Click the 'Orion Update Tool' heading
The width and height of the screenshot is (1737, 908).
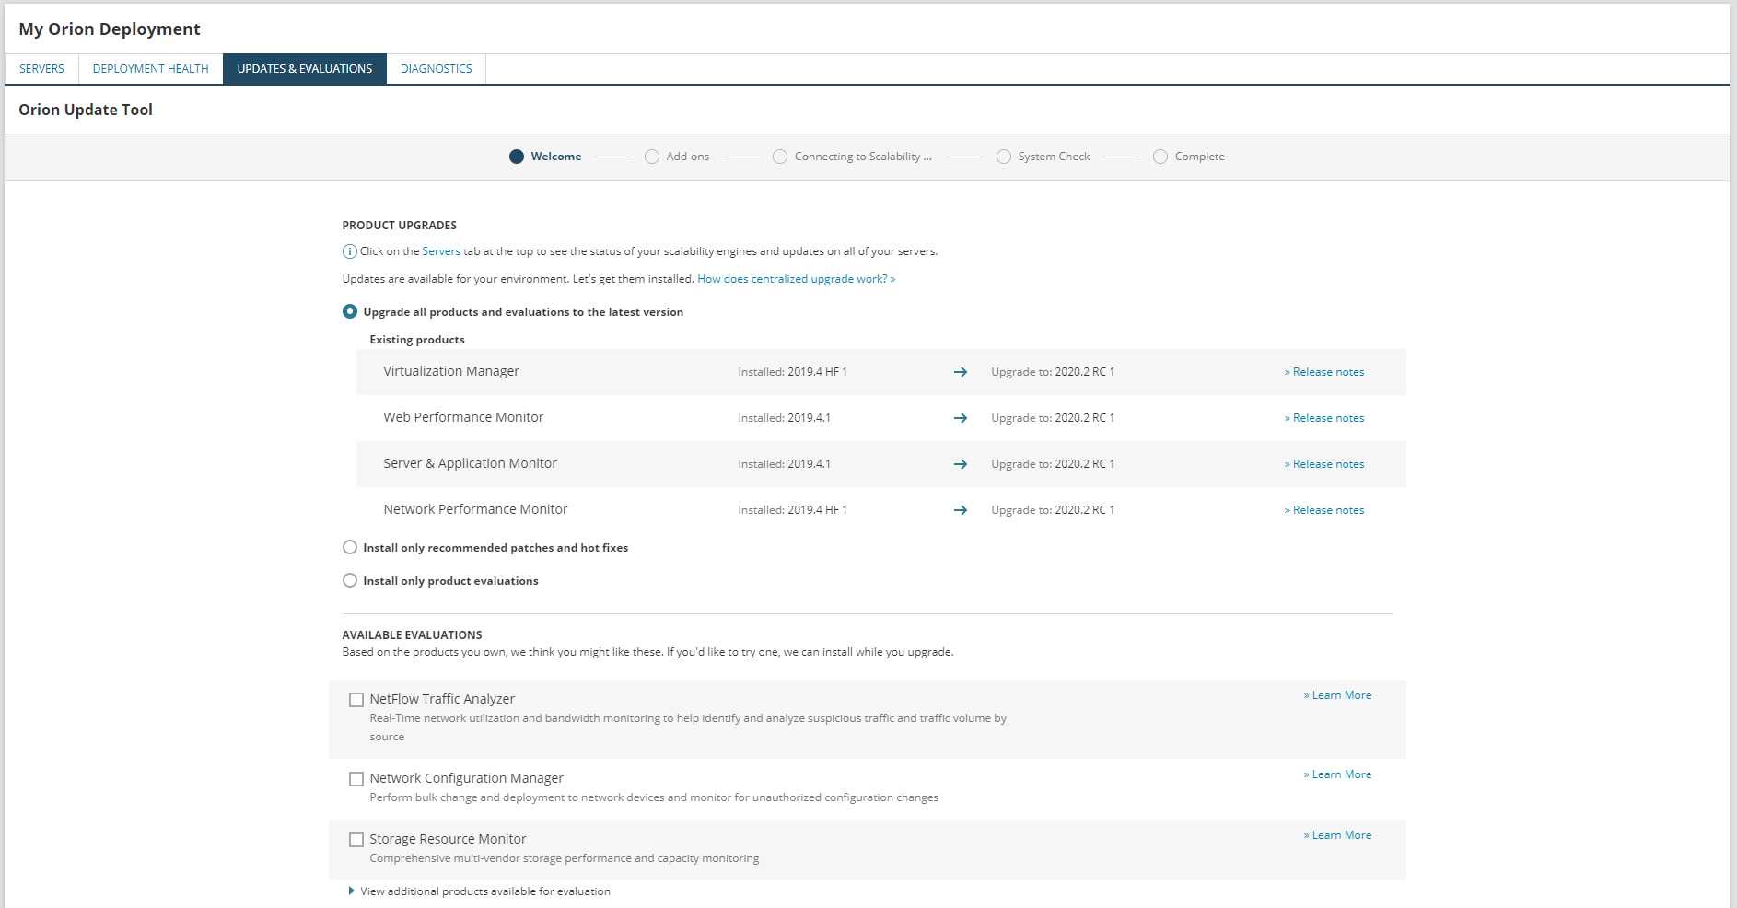point(86,110)
